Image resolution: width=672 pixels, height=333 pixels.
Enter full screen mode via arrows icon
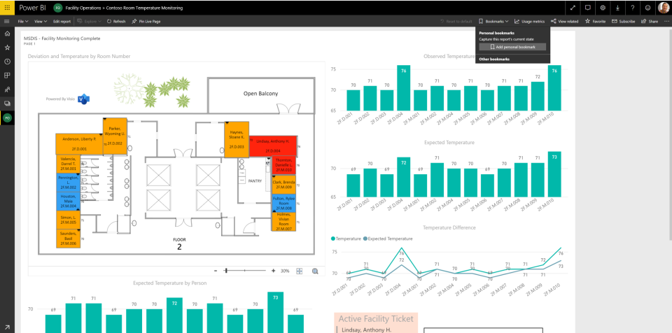click(573, 8)
